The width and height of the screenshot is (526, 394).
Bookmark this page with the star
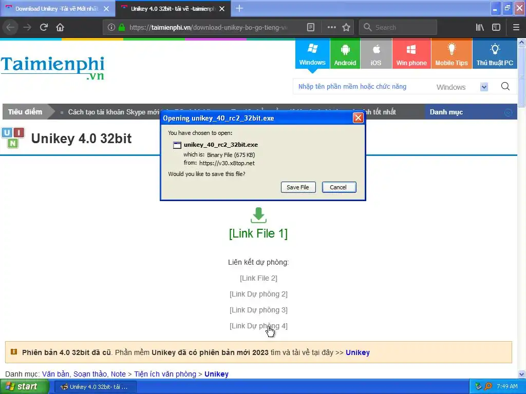pyautogui.click(x=346, y=27)
